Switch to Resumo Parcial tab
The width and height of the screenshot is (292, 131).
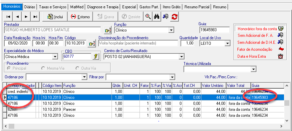point(197,7)
